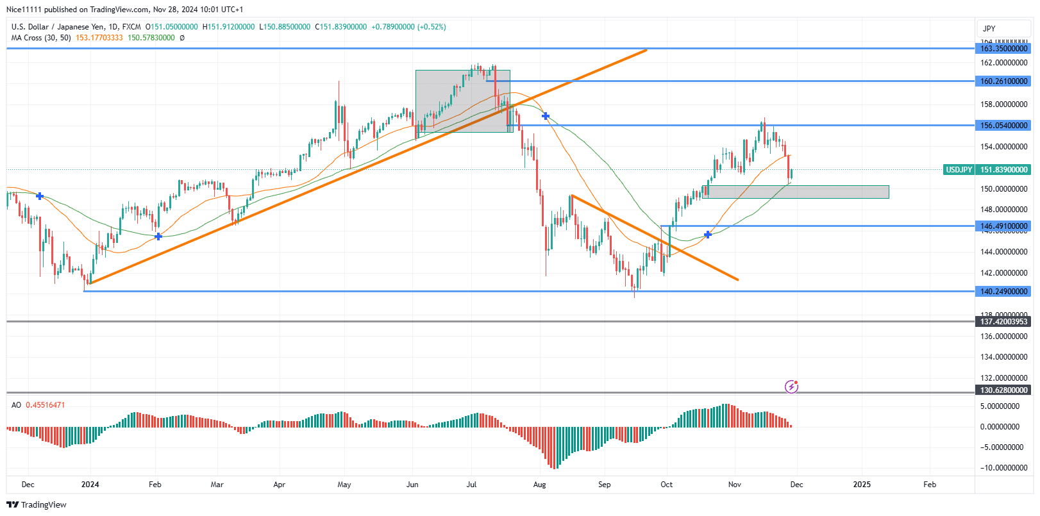1040x516 pixels.
Task: Select the 163.35 price level label
Action: pyautogui.click(x=1003, y=49)
